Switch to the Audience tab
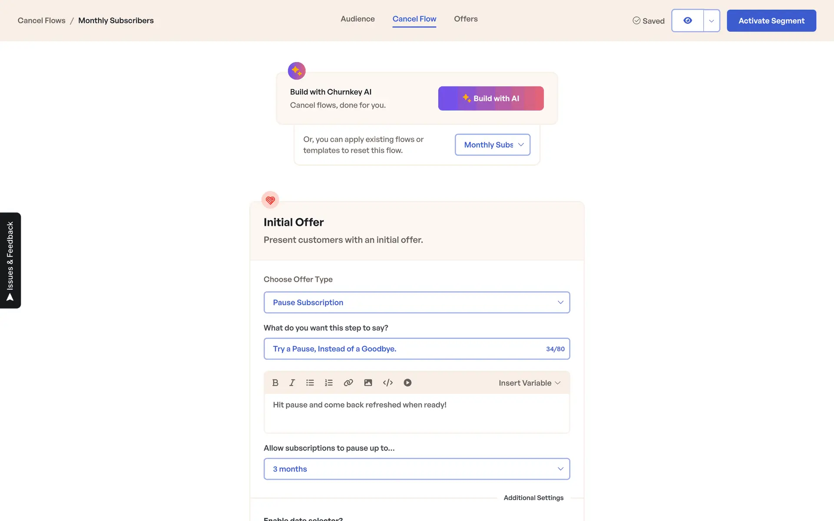 (357, 19)
